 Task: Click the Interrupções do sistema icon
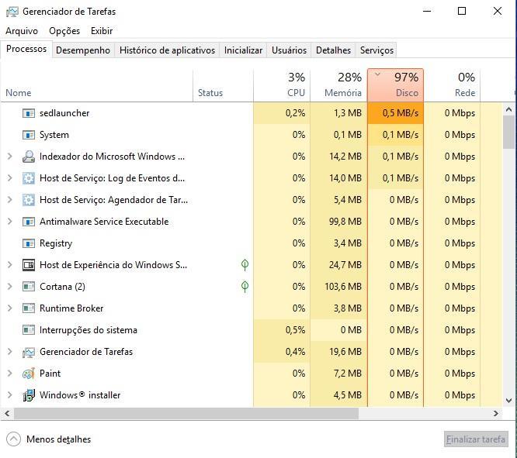(29, 330)
